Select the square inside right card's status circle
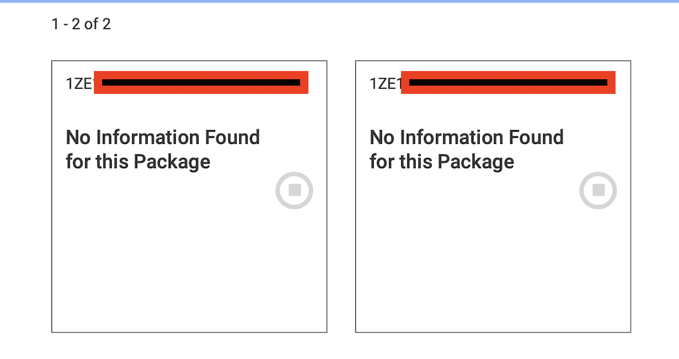 [x=598, y=190]
